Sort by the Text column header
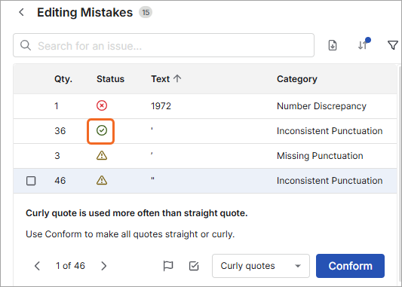Viewport: 402px width, 287px height. click(x=166, y=79)
